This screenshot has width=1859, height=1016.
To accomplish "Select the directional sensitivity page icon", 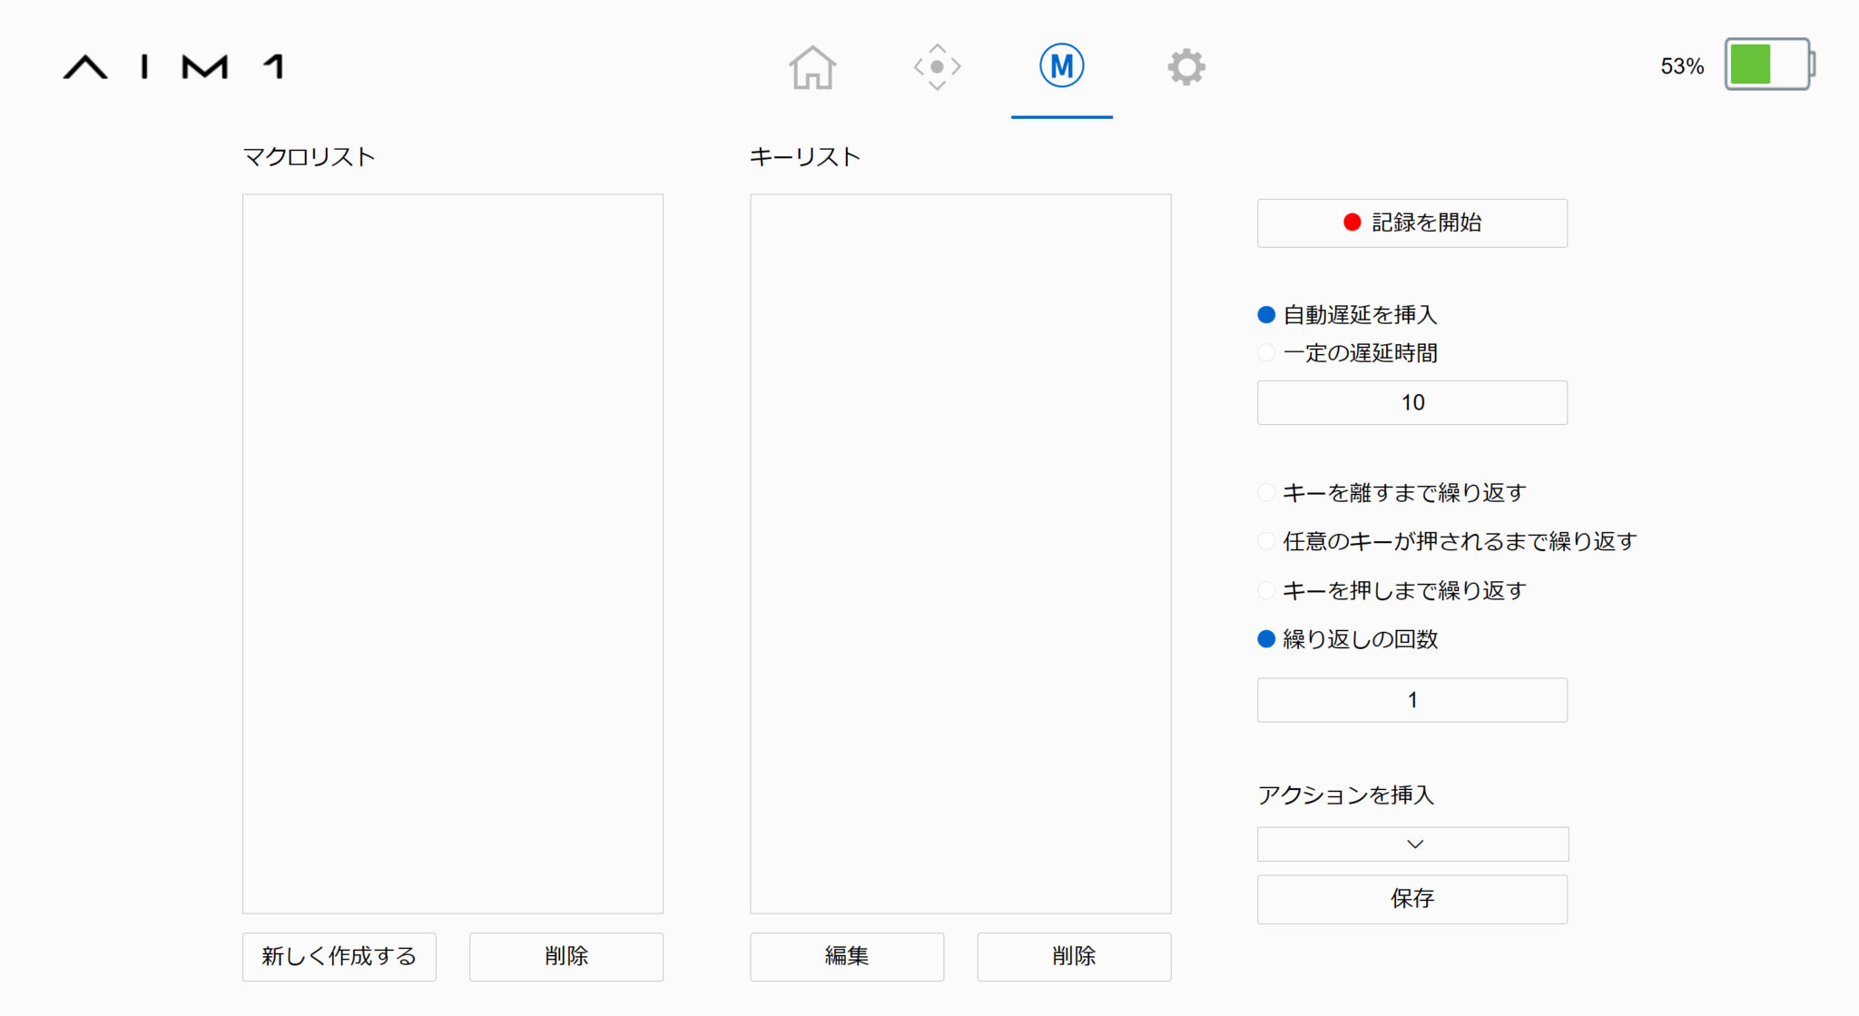I will 938,66.
